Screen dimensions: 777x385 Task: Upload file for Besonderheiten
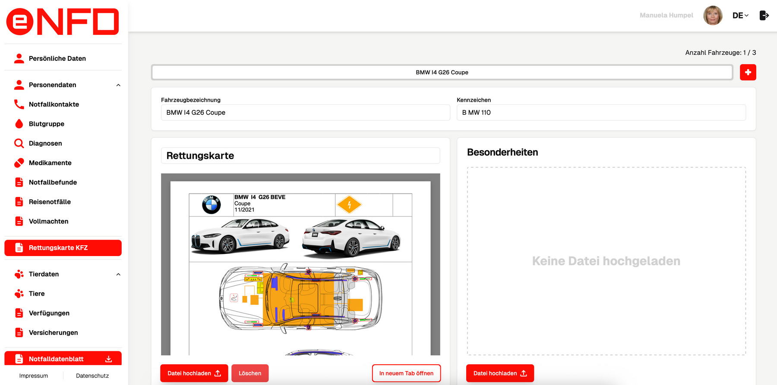(500, 373)
